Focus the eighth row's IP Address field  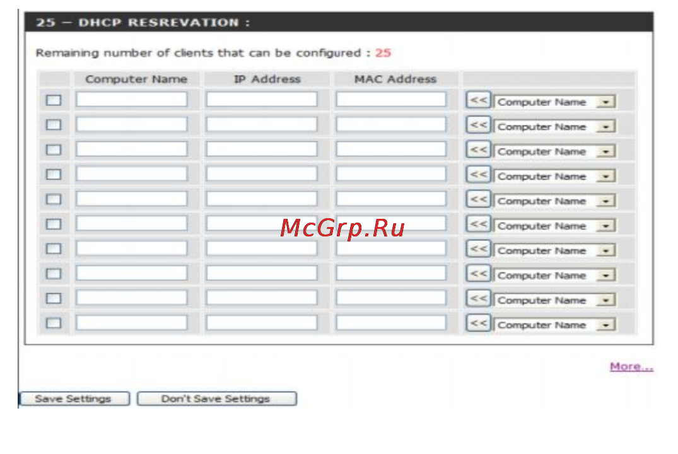coord(262,273)
